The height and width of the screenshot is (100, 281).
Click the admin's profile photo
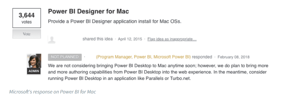34,61
